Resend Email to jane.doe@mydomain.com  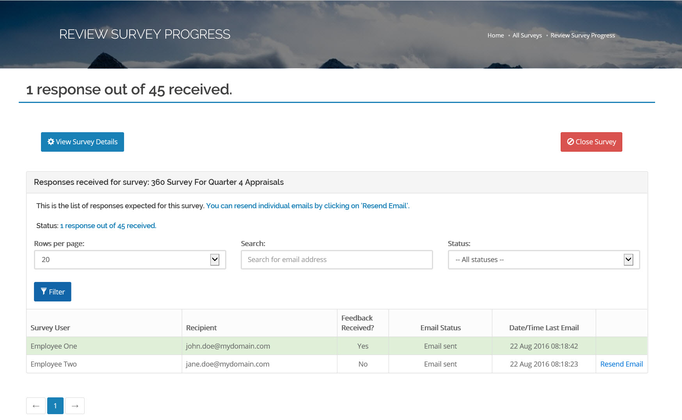(621, 364)
